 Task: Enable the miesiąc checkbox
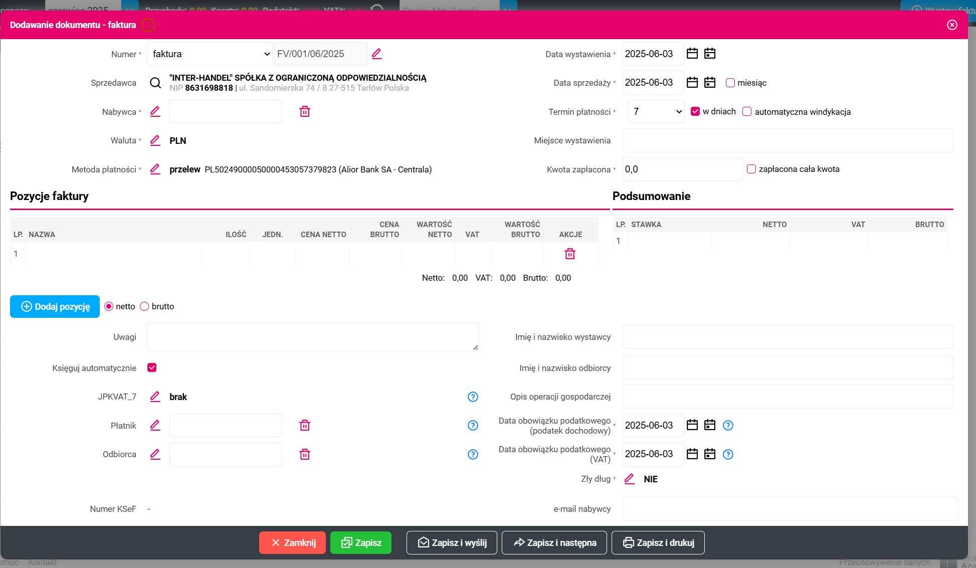tap(730, 83)
